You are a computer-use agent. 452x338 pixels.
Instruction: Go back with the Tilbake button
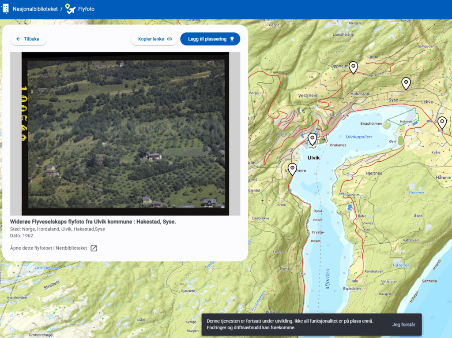point(28,39)
